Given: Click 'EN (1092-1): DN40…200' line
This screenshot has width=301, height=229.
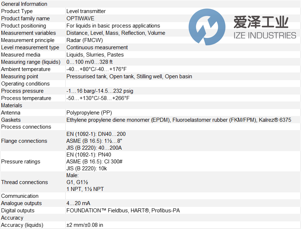Looking at the screenshot, I should (96, 134).
